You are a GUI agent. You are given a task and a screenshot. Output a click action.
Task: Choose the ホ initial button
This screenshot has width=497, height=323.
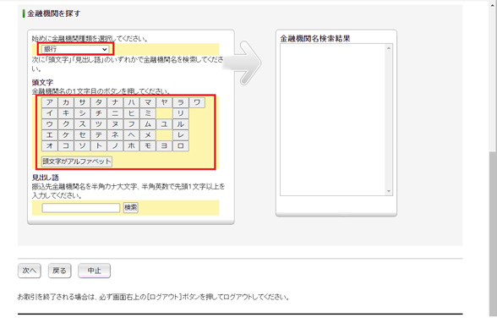point(132,145)
